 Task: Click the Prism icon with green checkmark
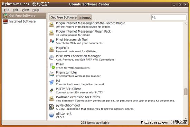(52, 66)
